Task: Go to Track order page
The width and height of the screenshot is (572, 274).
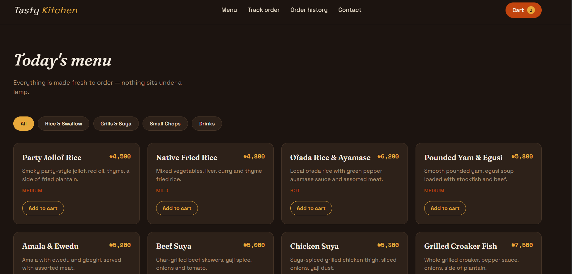Action: pos(263,10)
